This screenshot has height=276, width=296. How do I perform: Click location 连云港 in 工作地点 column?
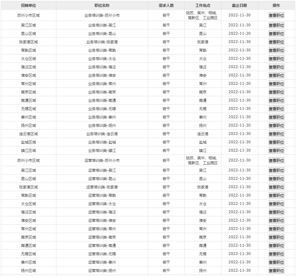pyautogui.click(x=203, y=134)
